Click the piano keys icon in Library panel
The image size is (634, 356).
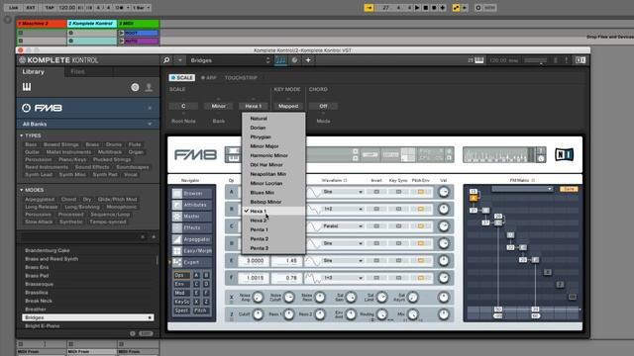(27, 87)
